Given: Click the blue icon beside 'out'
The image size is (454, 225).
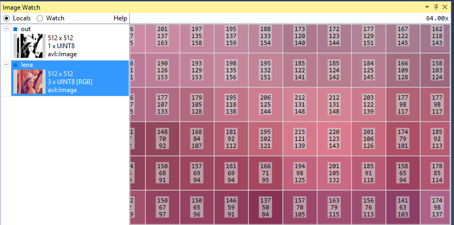Looking at the screenshot, I should point(16,28).
